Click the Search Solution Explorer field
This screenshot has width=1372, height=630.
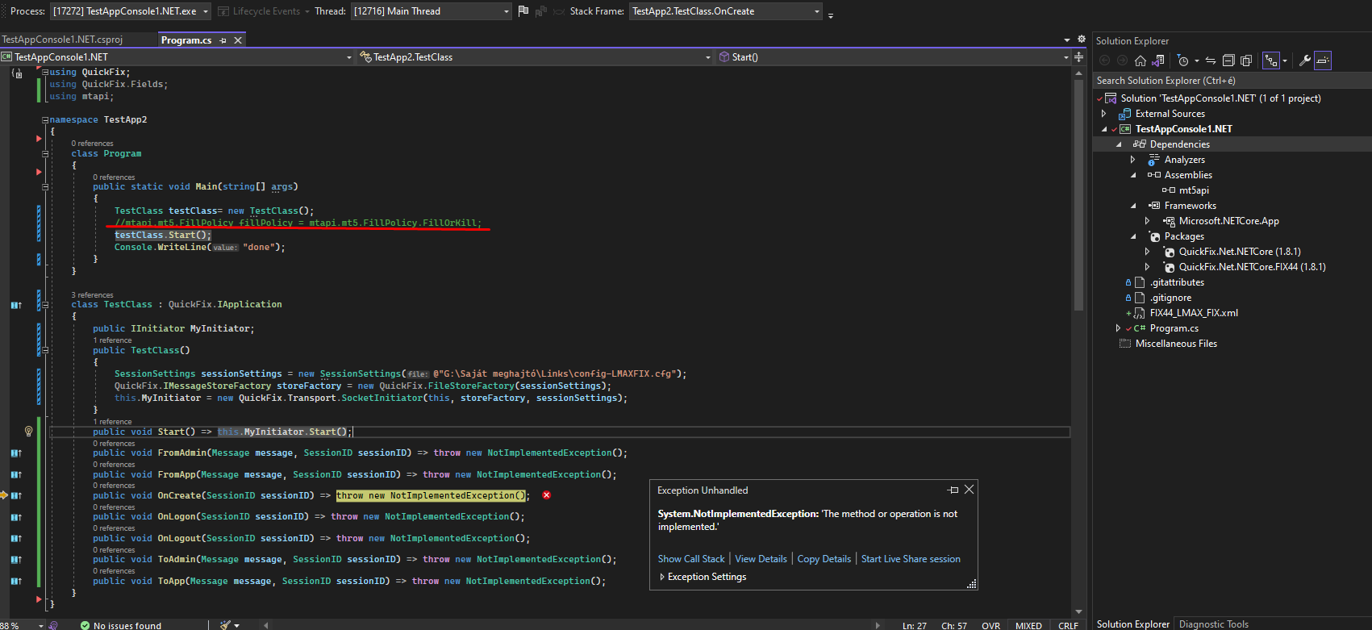coord(1232,81)
